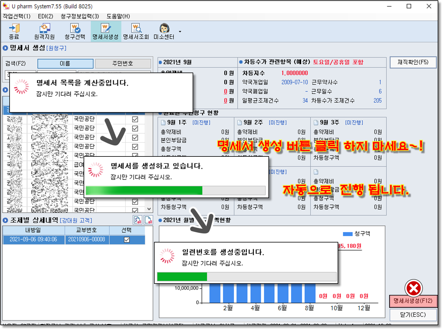The width and height of the screenshot is (444, 330).
Task: Open the 미소센터 support agent icon
Action: click(x=164, y=31)
